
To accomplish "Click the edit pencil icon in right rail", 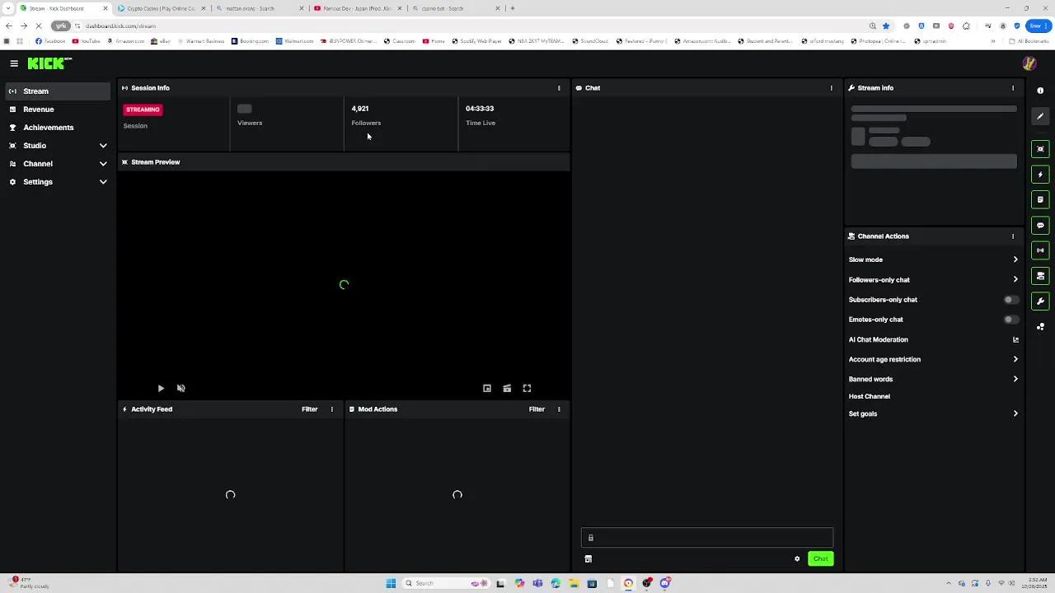I will pyautogui.click(x=1040, y=116).
